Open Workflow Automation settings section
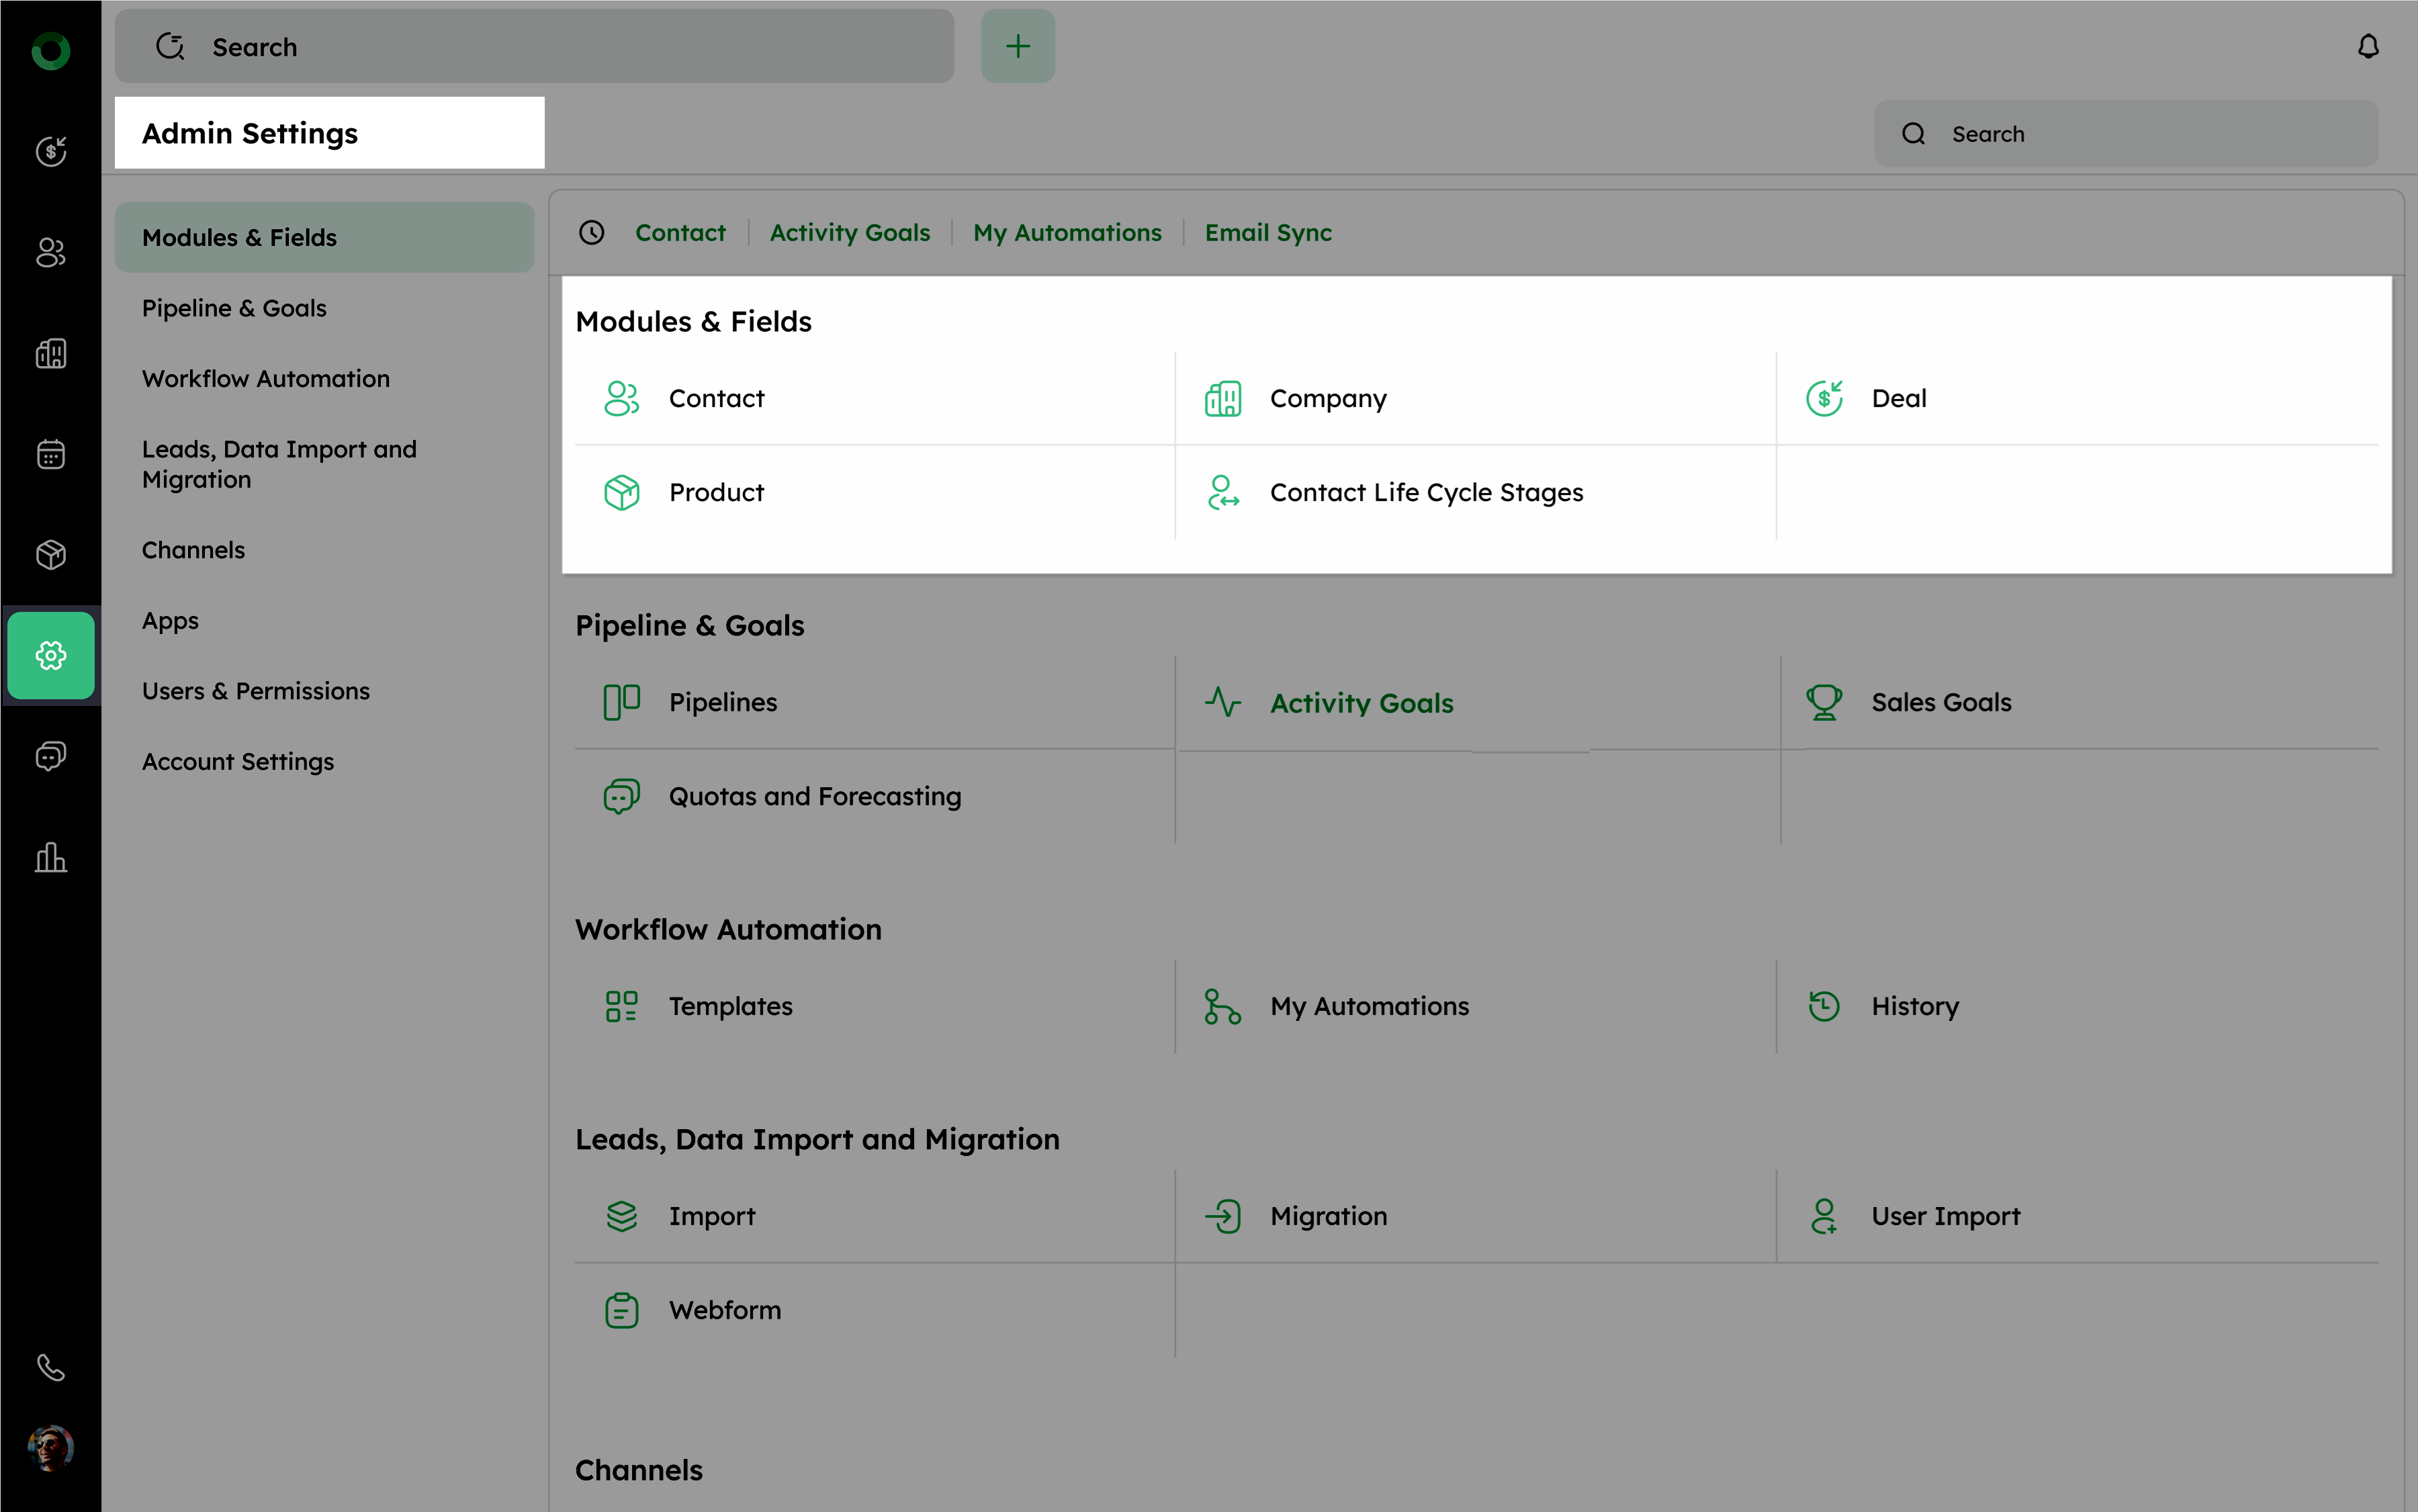 point(266,379)
